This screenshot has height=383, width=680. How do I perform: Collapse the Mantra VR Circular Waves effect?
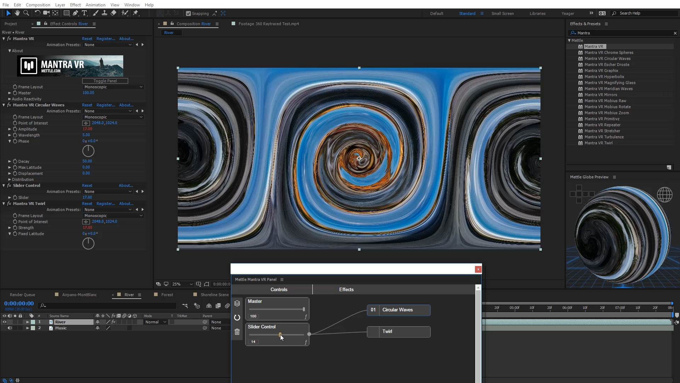4,105
